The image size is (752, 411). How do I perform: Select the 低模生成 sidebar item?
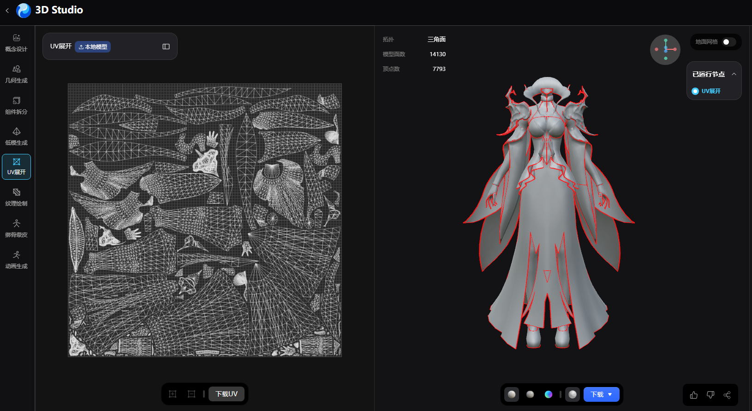tap(17, 136)
